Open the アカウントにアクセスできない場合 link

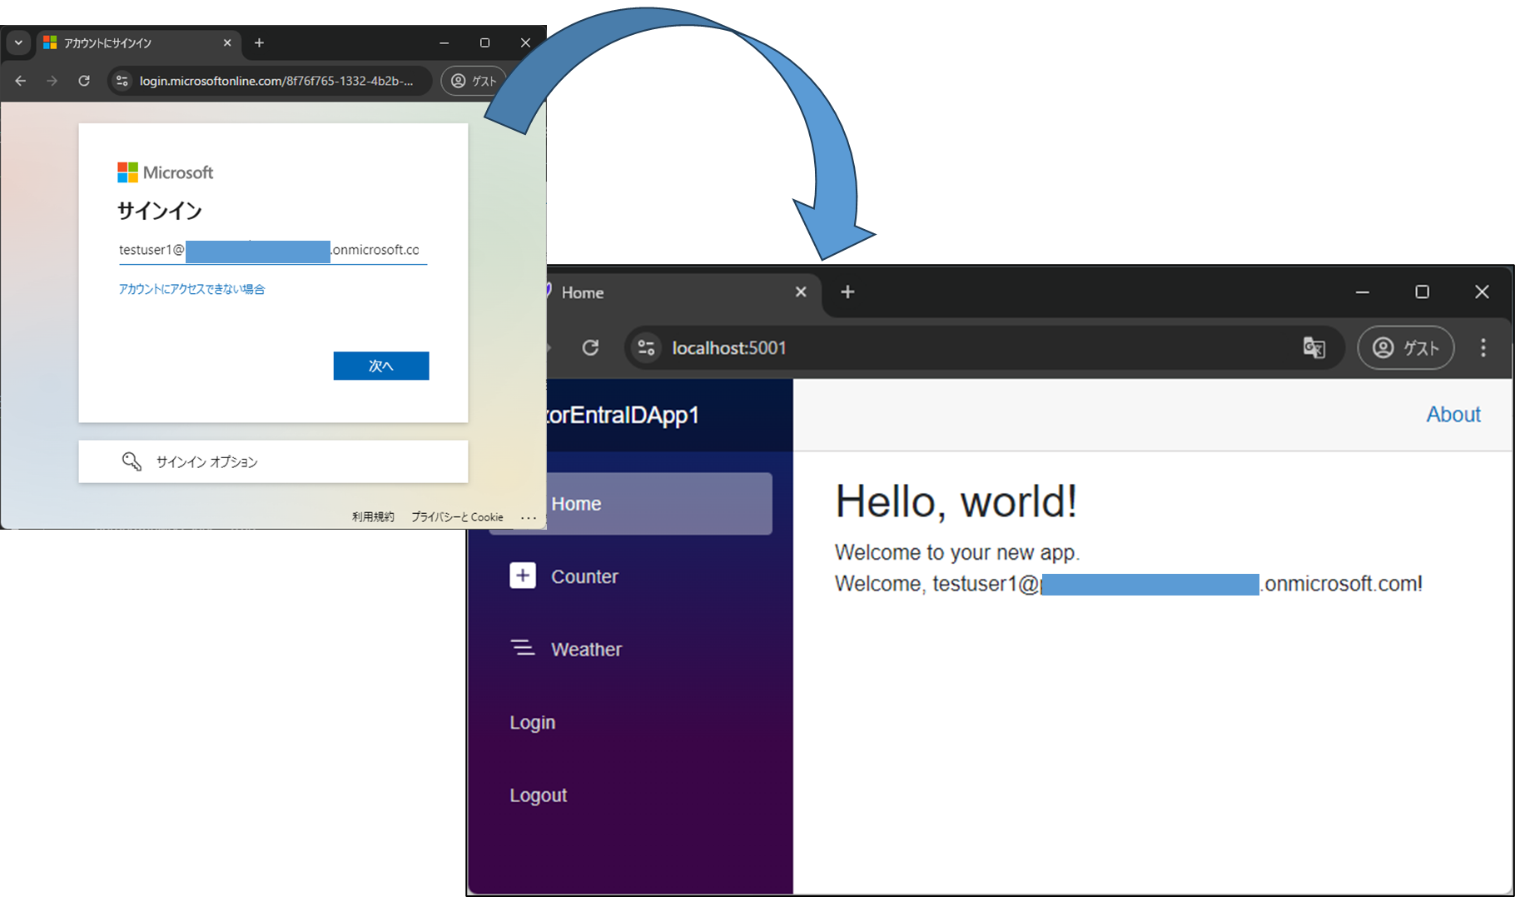191,289
